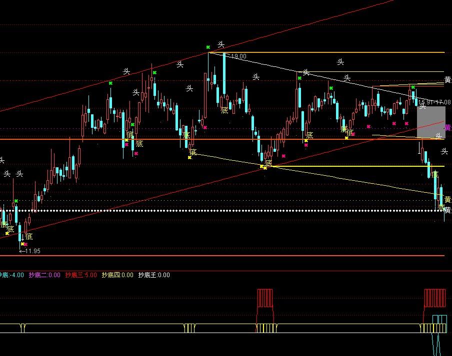Screen dimensions: 452x356
Task: Click the magenta X marker beside the 11.95 low
Action: [x=25, y=245]
